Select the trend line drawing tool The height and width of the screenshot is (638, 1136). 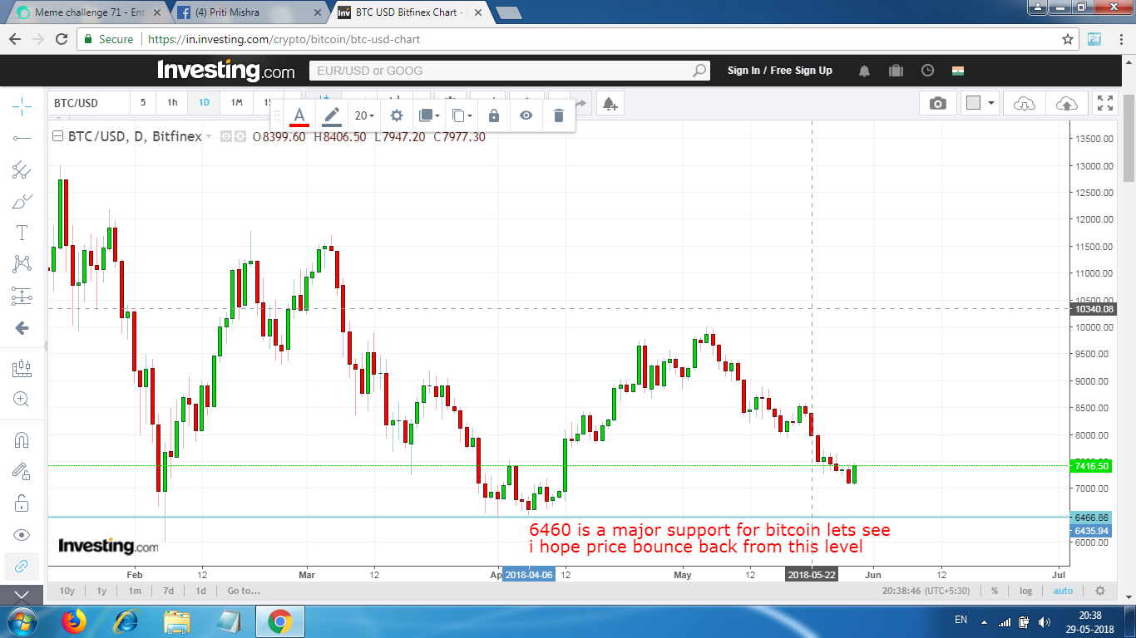click(22, 138)
